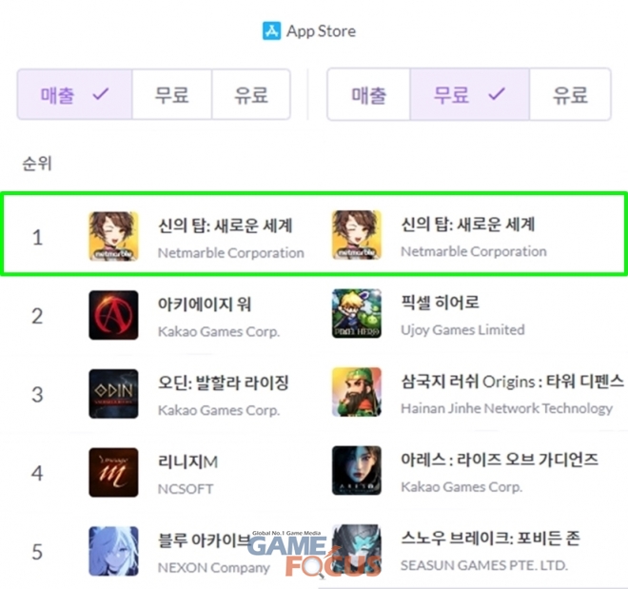
Task: Click the 픽셀 히어로 title
Action: 441,303
